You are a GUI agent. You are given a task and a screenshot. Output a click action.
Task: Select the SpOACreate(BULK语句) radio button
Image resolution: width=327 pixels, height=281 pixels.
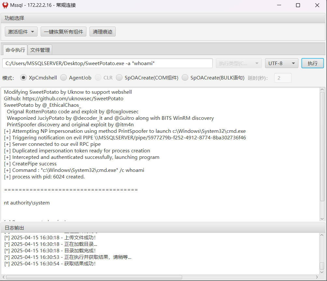coord(185,78)
